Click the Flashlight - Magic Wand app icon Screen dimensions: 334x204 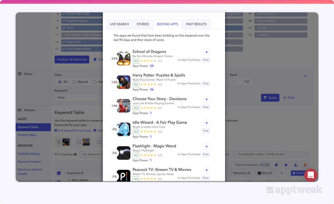coord(124,153)
